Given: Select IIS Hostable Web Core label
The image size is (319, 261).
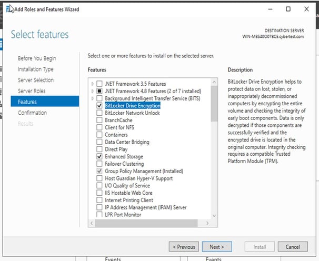Looking at the screenshot, I should [128, 193].
